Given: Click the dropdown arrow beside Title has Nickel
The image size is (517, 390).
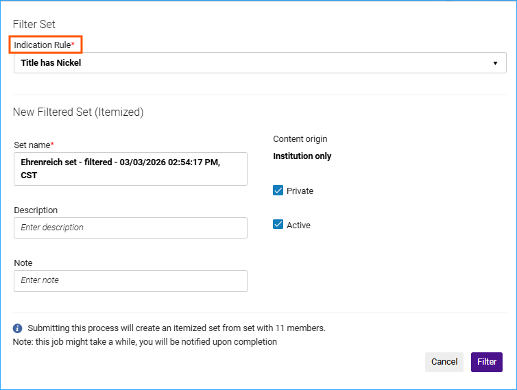Looking at the screenshot, I should [495, 63].
